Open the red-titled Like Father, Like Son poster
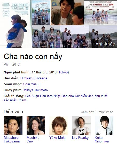117x144 pixels. click(100, 13)
